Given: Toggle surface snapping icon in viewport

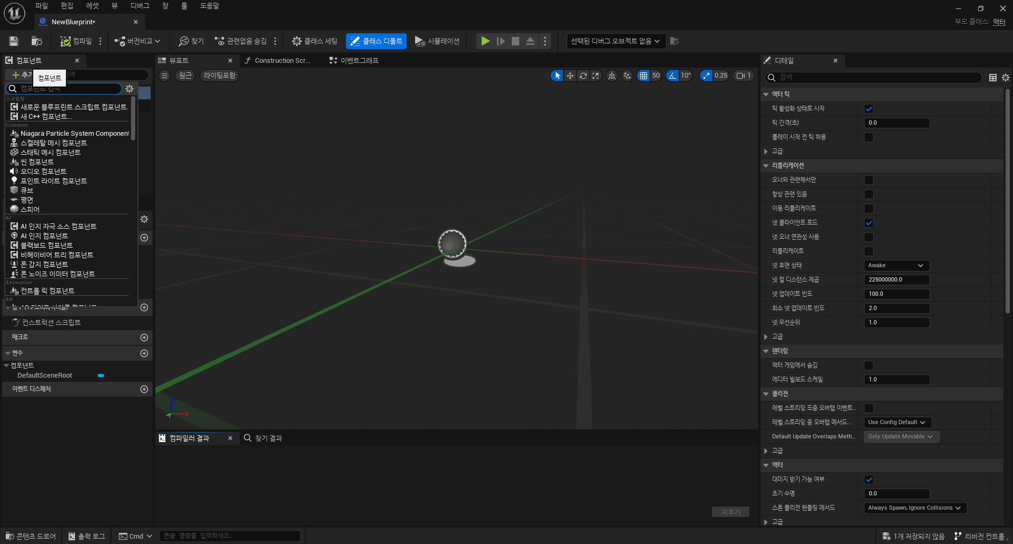Looking at the screenshot, I should (627, 76).
